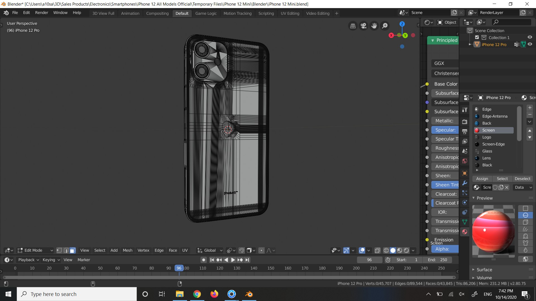Jump to the timeline start frame

coord(212,260)
